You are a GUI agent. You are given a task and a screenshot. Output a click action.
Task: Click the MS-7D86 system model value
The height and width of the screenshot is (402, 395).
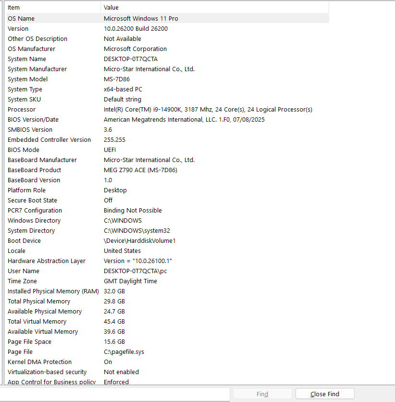(x=117, y=79)
